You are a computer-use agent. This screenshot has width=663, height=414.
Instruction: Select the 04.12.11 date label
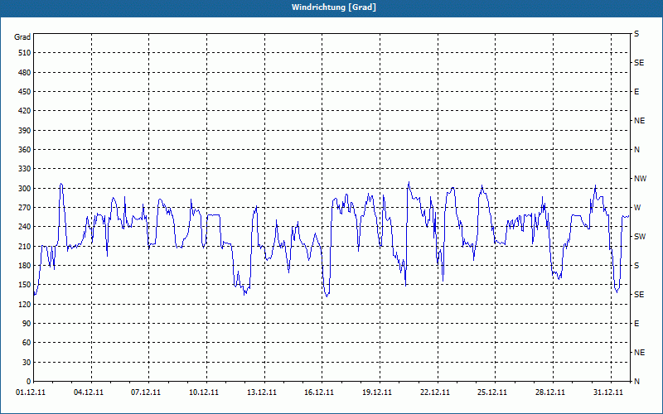pyautogui.click(x=89, y=392)
